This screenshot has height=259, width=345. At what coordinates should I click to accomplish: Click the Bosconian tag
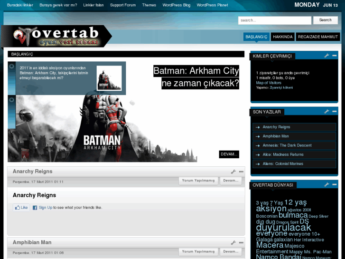[266, 216]
